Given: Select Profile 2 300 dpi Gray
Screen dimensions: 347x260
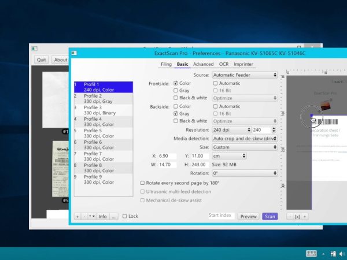Looking at the screenshot, I should [104, 99].
